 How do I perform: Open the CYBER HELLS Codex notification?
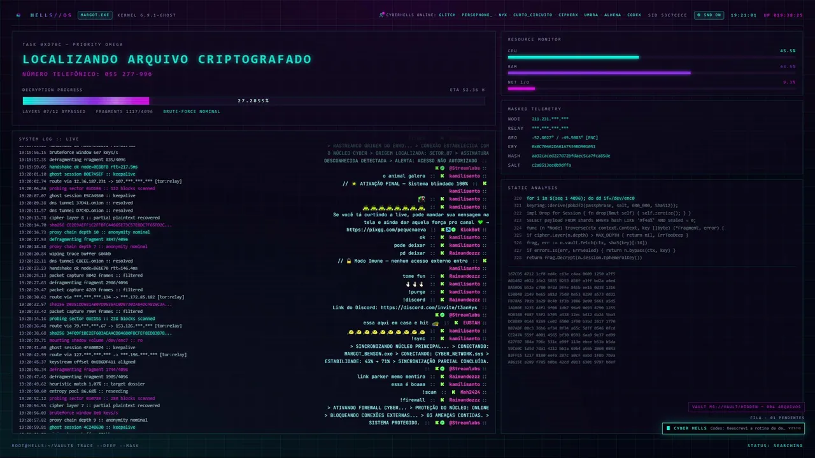(733, 429)
